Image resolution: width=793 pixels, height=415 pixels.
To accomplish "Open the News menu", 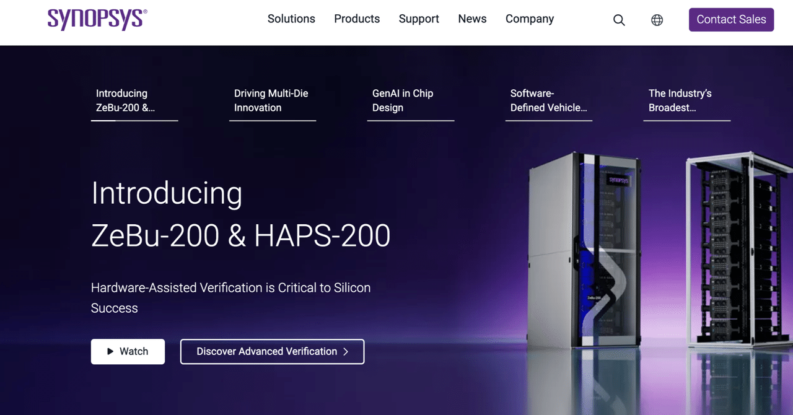I will click(x=472, y=19).
